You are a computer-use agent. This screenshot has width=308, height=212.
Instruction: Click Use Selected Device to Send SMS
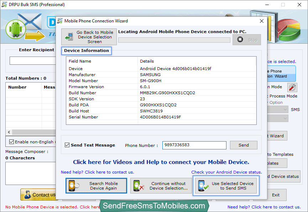pos(226,186)
